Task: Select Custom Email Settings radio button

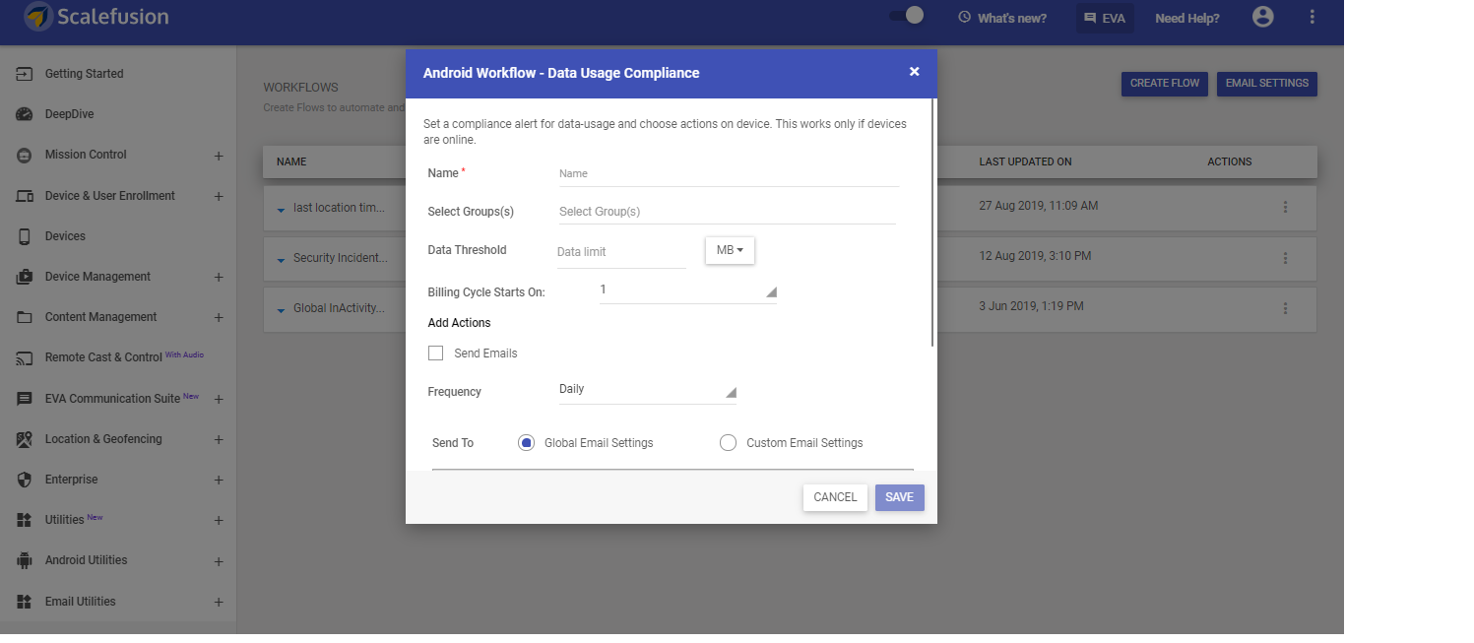Action: pyautogui.click(x=728, y=443)
